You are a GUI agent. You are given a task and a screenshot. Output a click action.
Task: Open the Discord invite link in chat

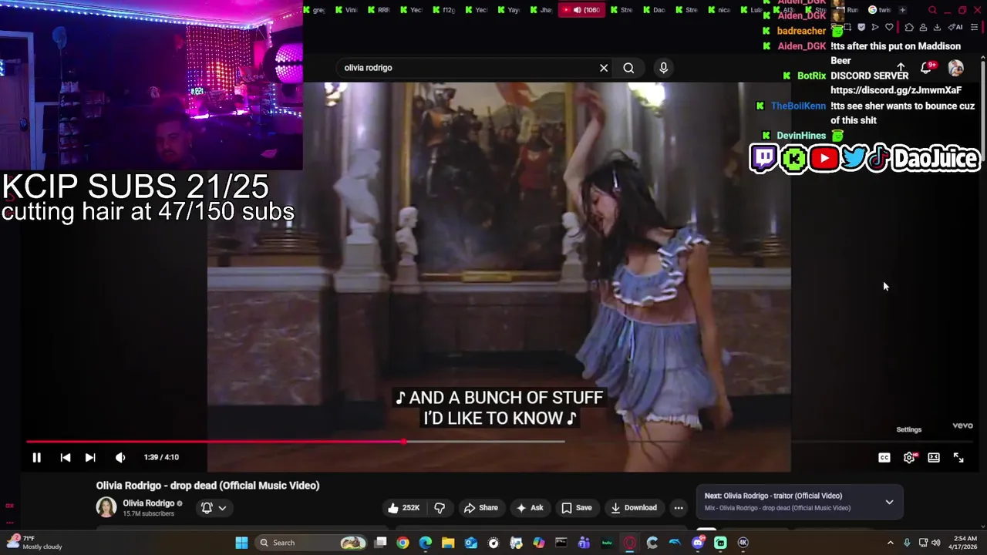pos(896,90)
